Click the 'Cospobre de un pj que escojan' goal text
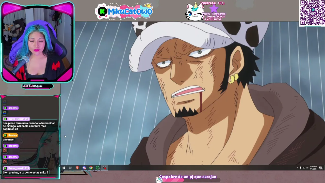The width and height of the screenshot is (325, 183). pos(188,177)
